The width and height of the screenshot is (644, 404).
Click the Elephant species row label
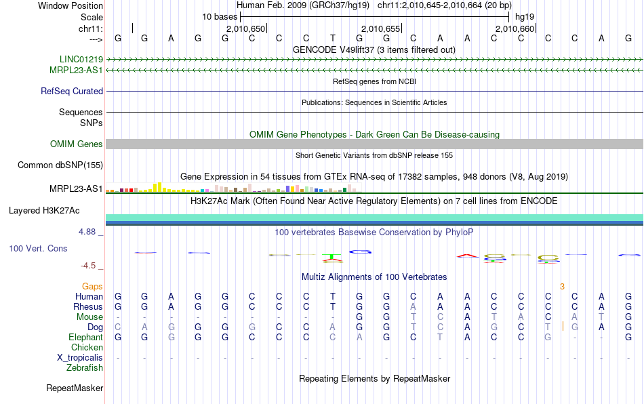pyautogui.click(x=86, y=337)
